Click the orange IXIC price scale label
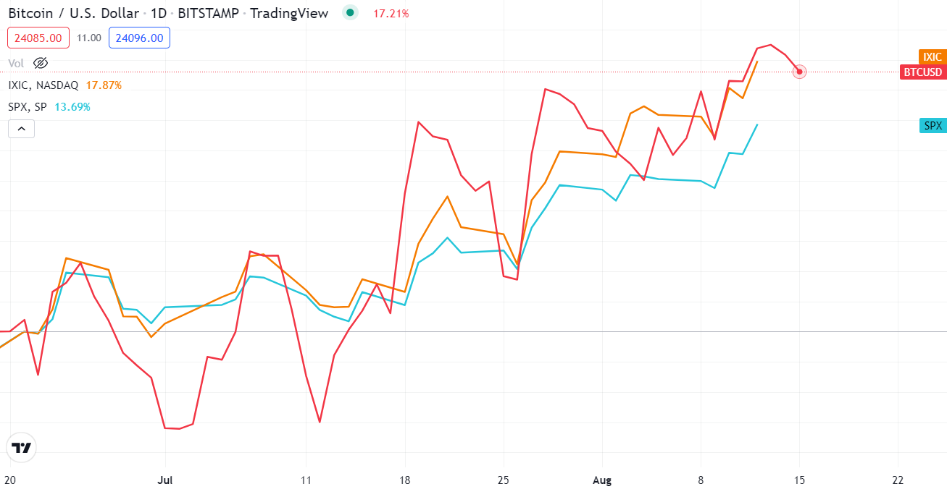This screenshot has height=497, width=947. (x=932, y=57)
